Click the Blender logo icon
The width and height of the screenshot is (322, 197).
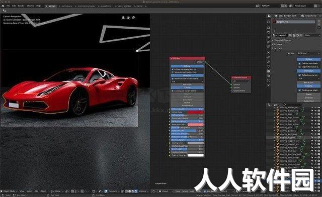(3, 6)
